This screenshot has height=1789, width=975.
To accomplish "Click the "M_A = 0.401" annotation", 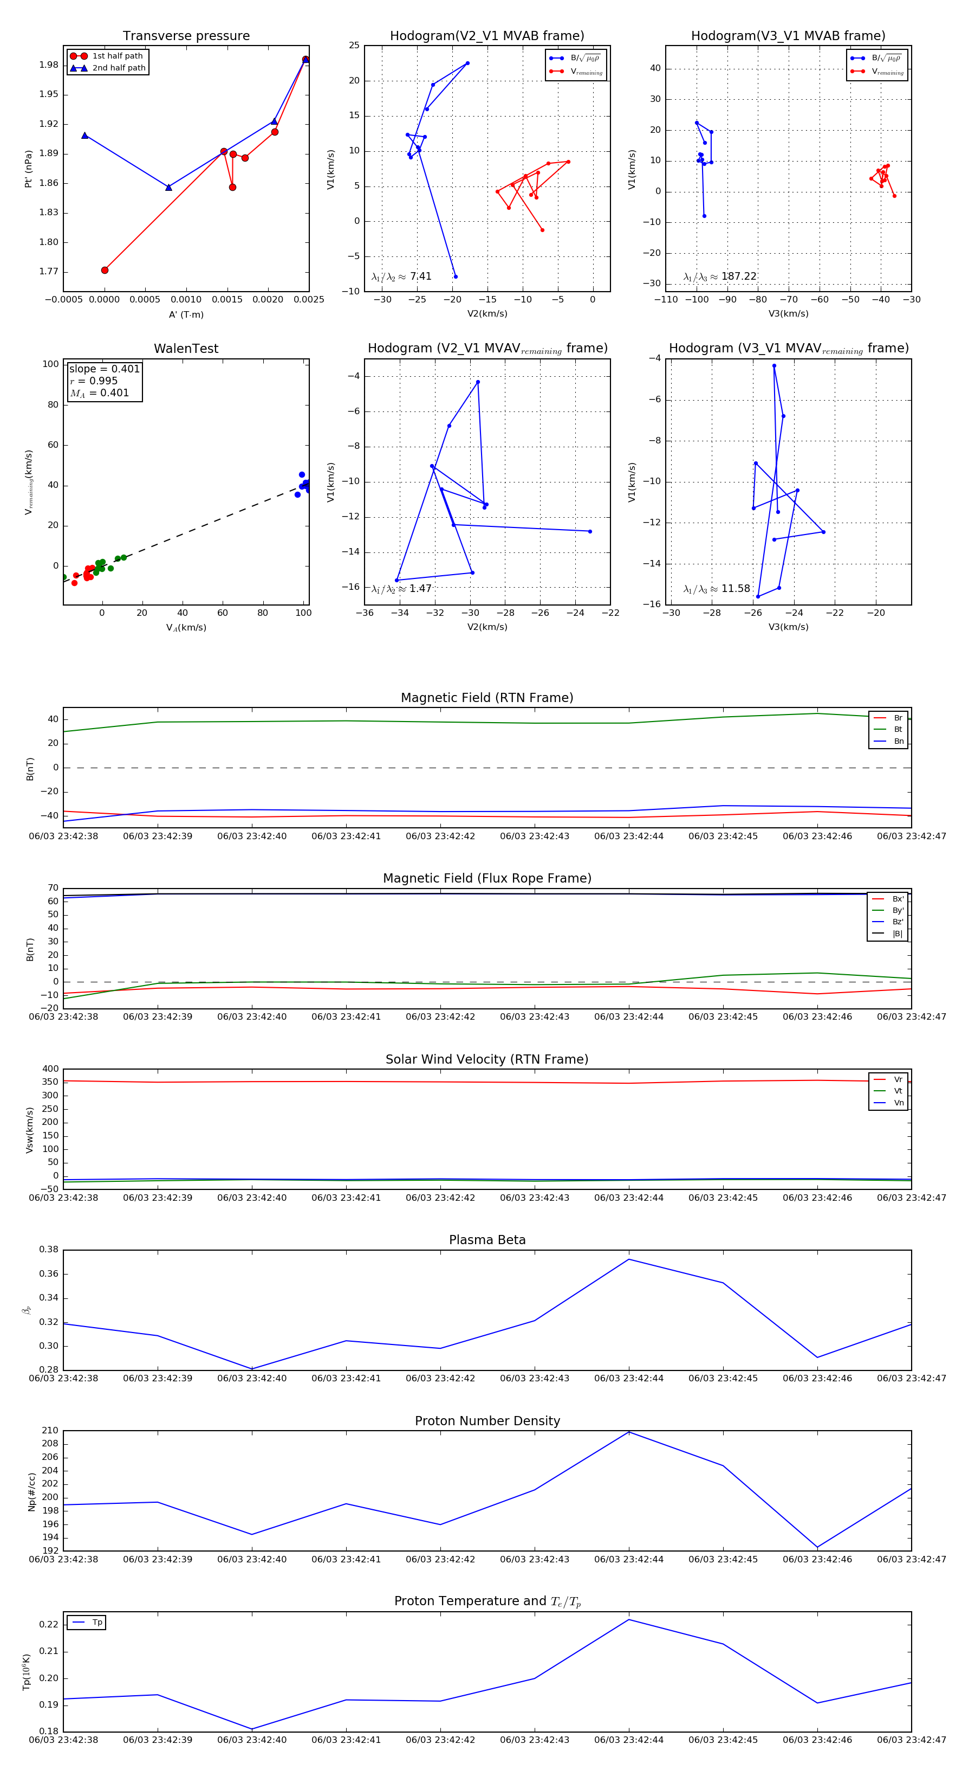I will (x=99, y=393).
